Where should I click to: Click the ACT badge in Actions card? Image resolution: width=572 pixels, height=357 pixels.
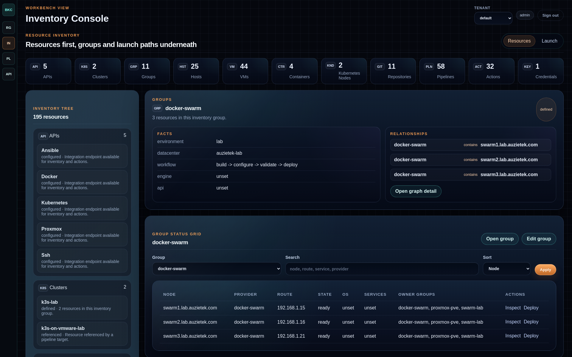click(478, 67)
